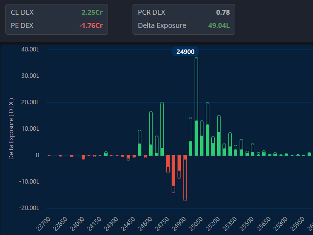Select the green bar at strike 24600
This screenshot has width=313, height=235.
click(x=151, y=135)
